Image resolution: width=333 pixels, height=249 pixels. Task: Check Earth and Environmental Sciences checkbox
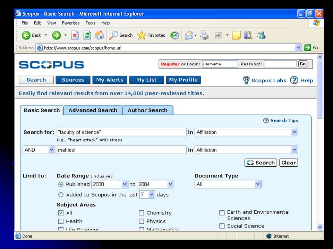tap(222, 213)
